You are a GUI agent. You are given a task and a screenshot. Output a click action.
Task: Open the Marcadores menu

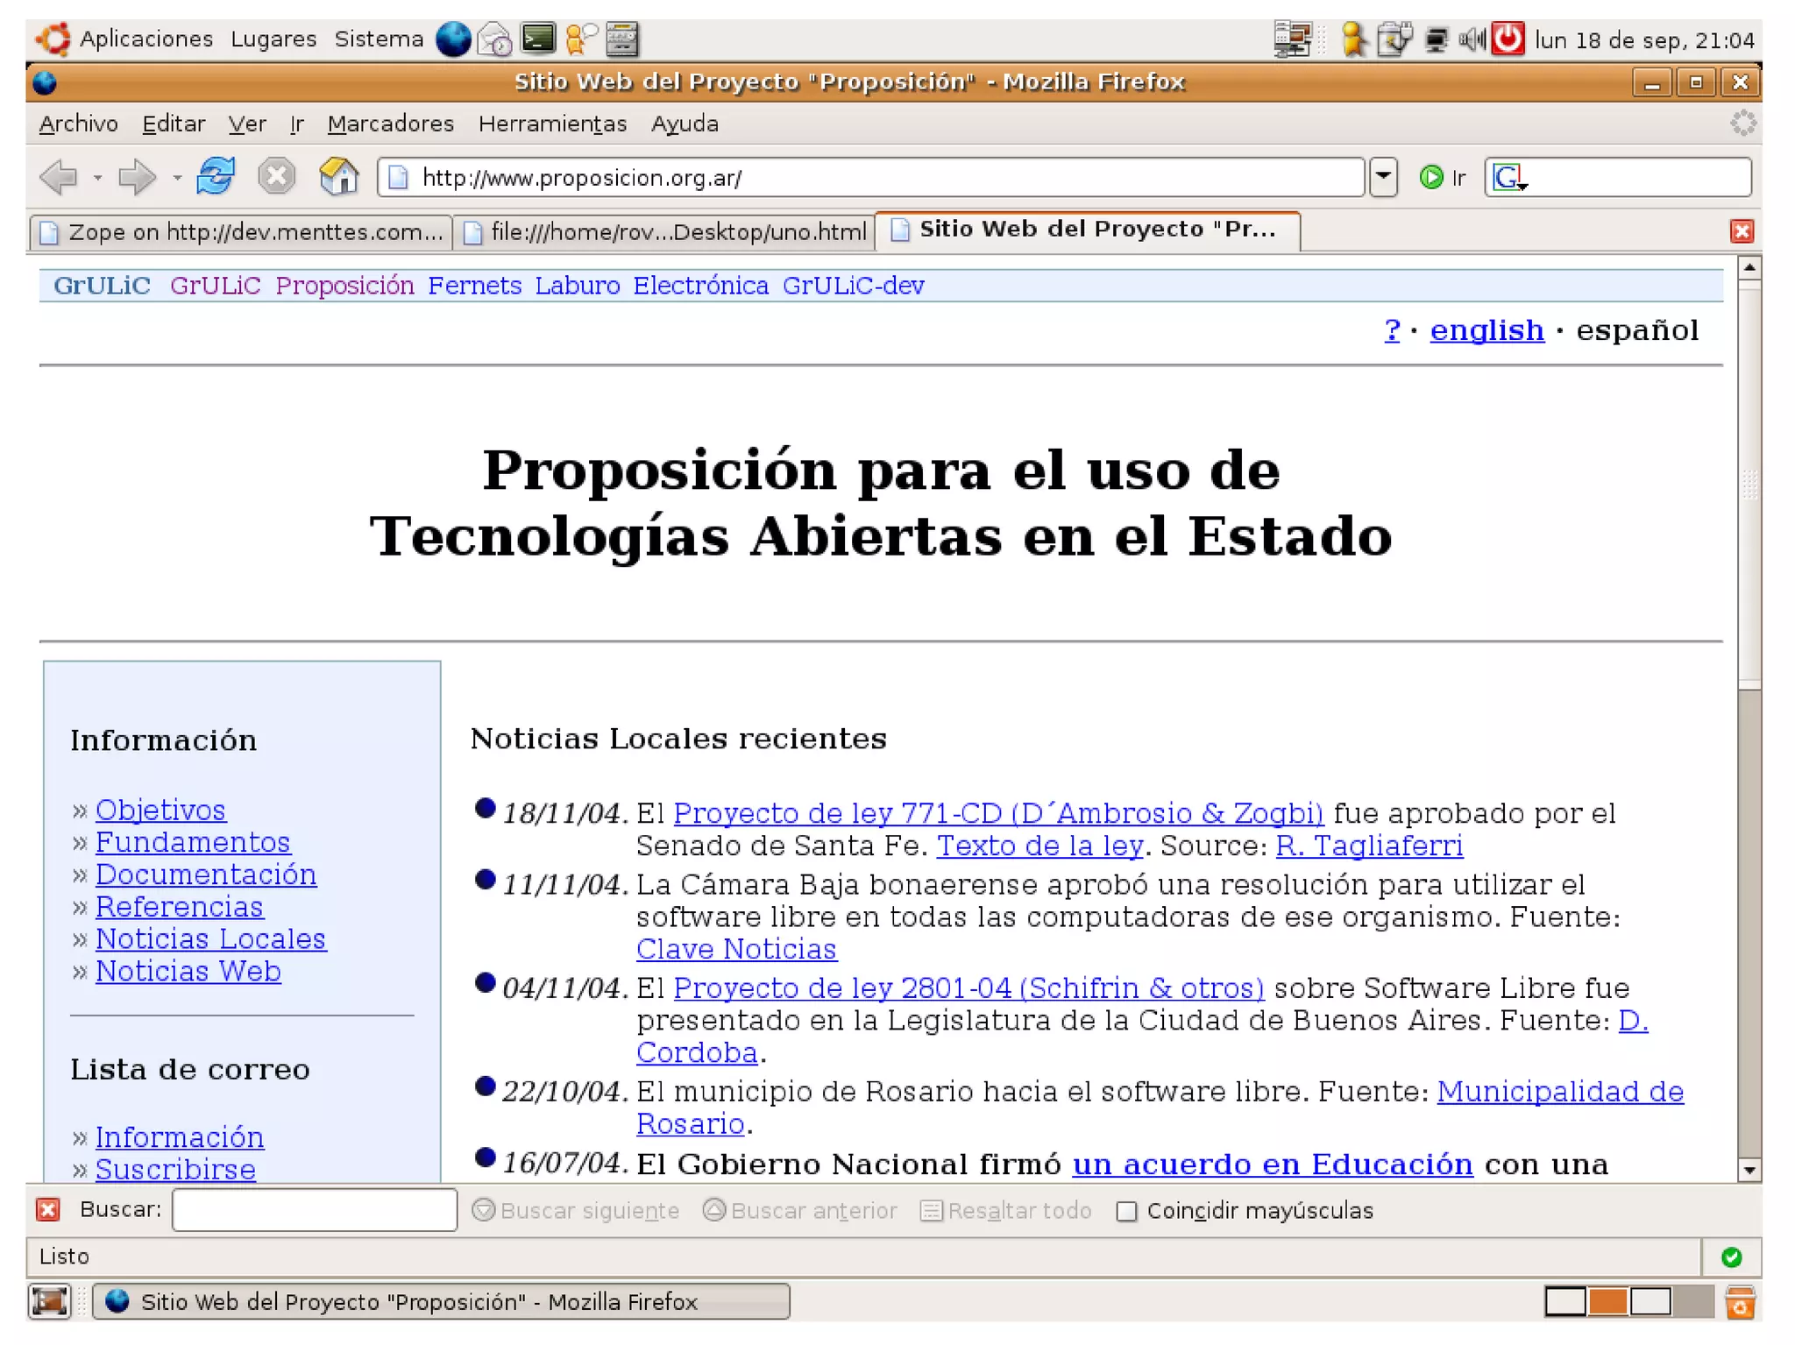click(391, 124)
